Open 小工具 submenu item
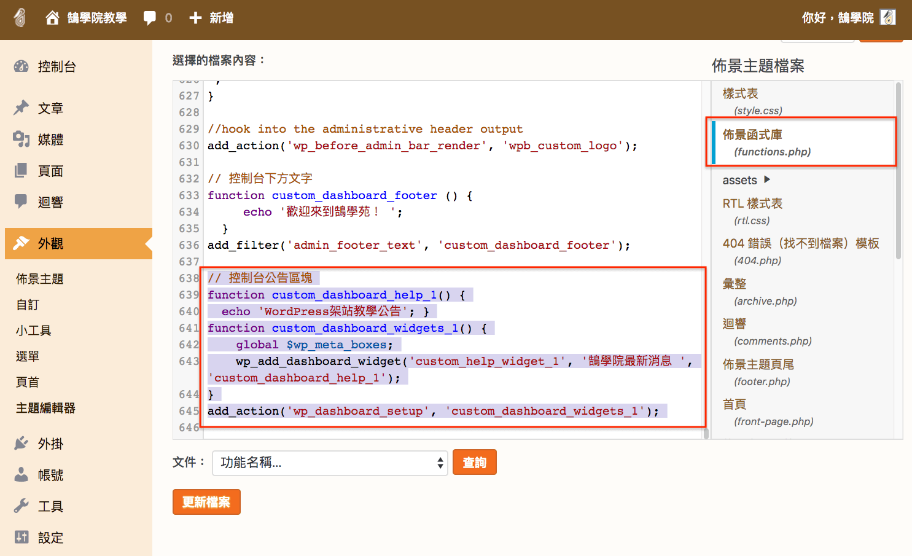 34,331
